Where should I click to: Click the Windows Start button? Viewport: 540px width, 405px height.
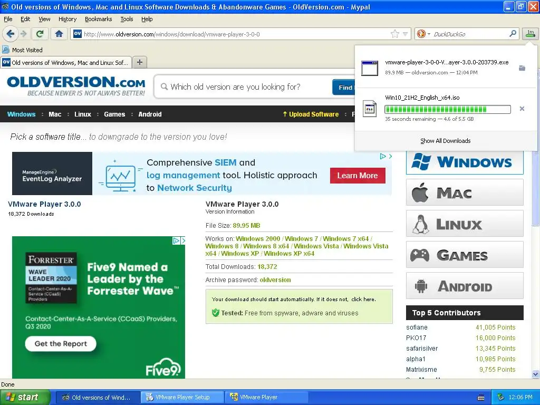tap(25, 397)
